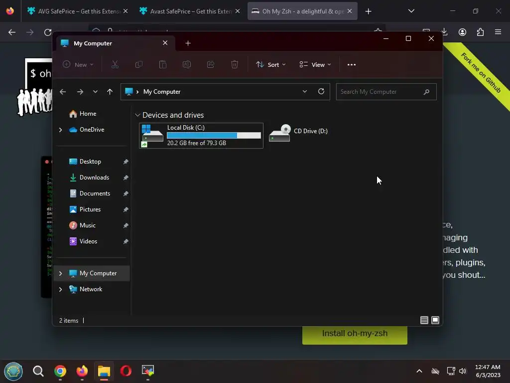Expand the address bar history dropdown
This screenshot has height=383, width=510.
[305, 92]
